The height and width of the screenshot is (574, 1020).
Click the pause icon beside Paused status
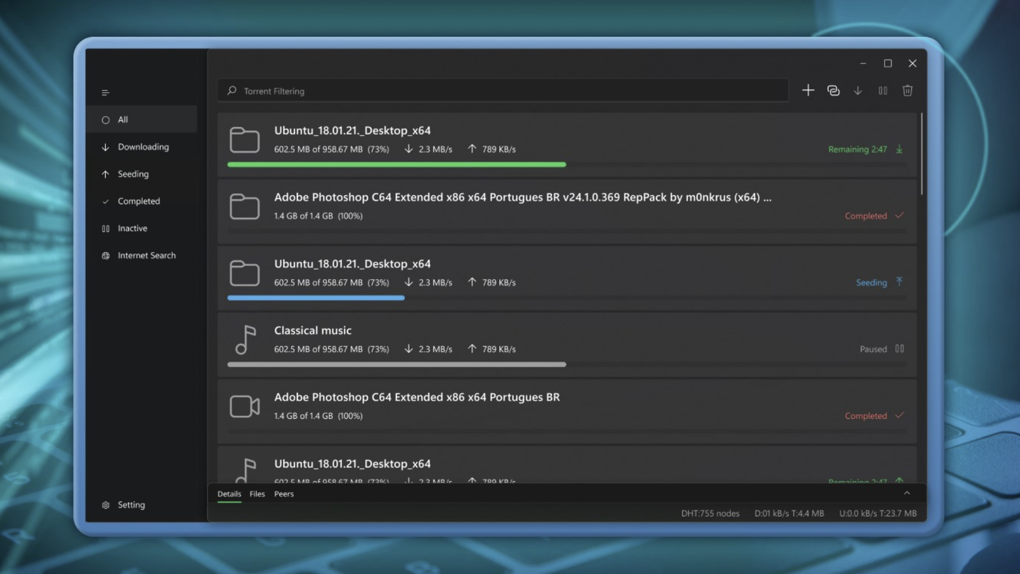coord(900,349)
